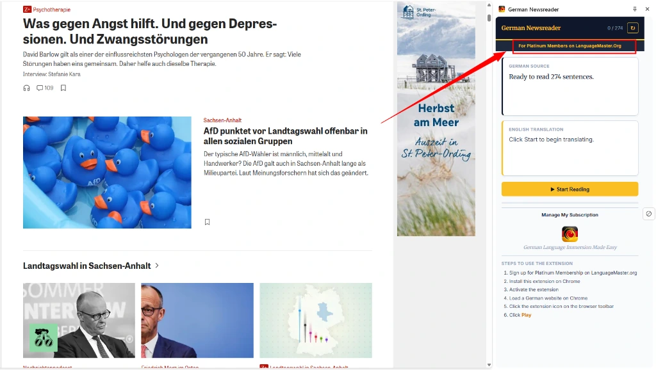Open the 109 comments on the psychotherapy article
The width and height of the screenshot is (656, 370).
[45, 88]
